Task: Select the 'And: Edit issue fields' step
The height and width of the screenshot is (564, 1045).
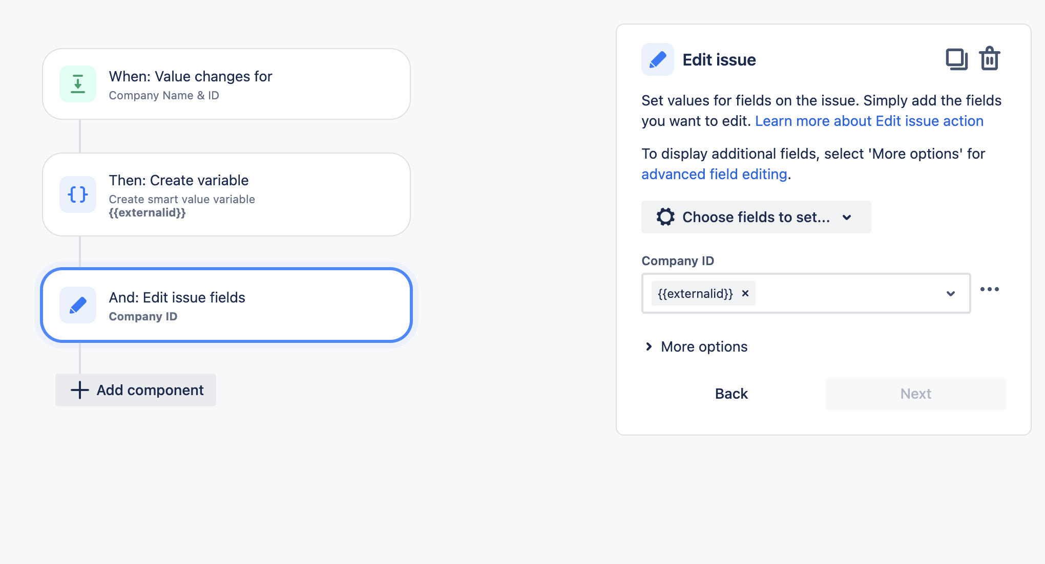Action: 225,305
